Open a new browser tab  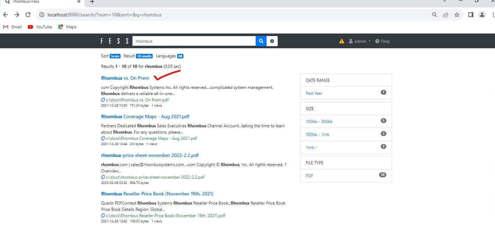92,2
